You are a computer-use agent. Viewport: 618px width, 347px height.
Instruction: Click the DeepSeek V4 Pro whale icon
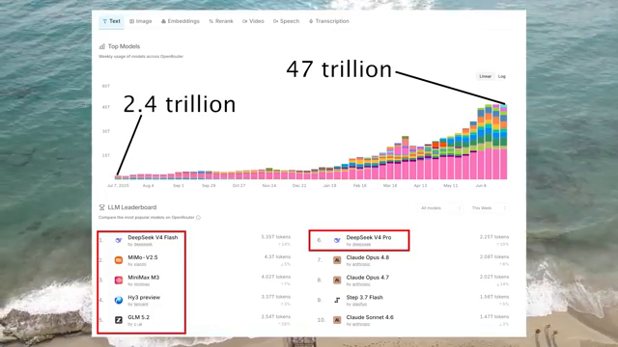[337, 240]
